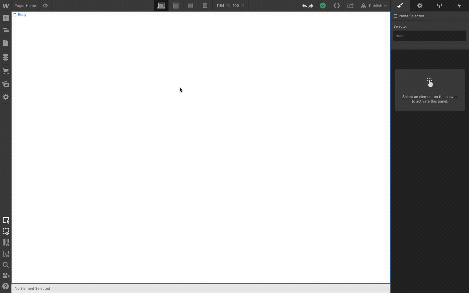
Task: Open the Assets panel
Action: (x=6, y=84)
